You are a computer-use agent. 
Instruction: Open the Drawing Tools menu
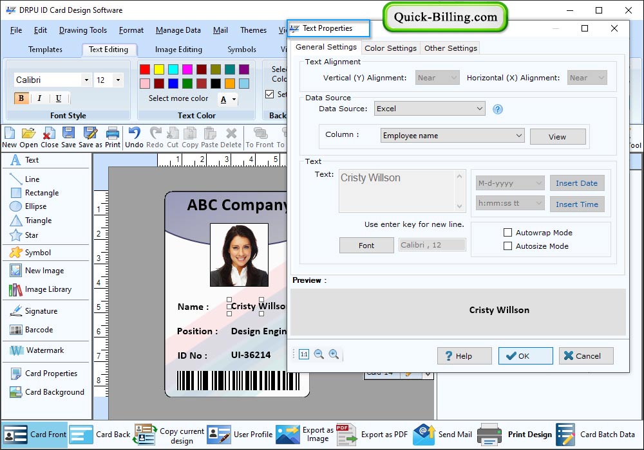click(x=83, y=30)
